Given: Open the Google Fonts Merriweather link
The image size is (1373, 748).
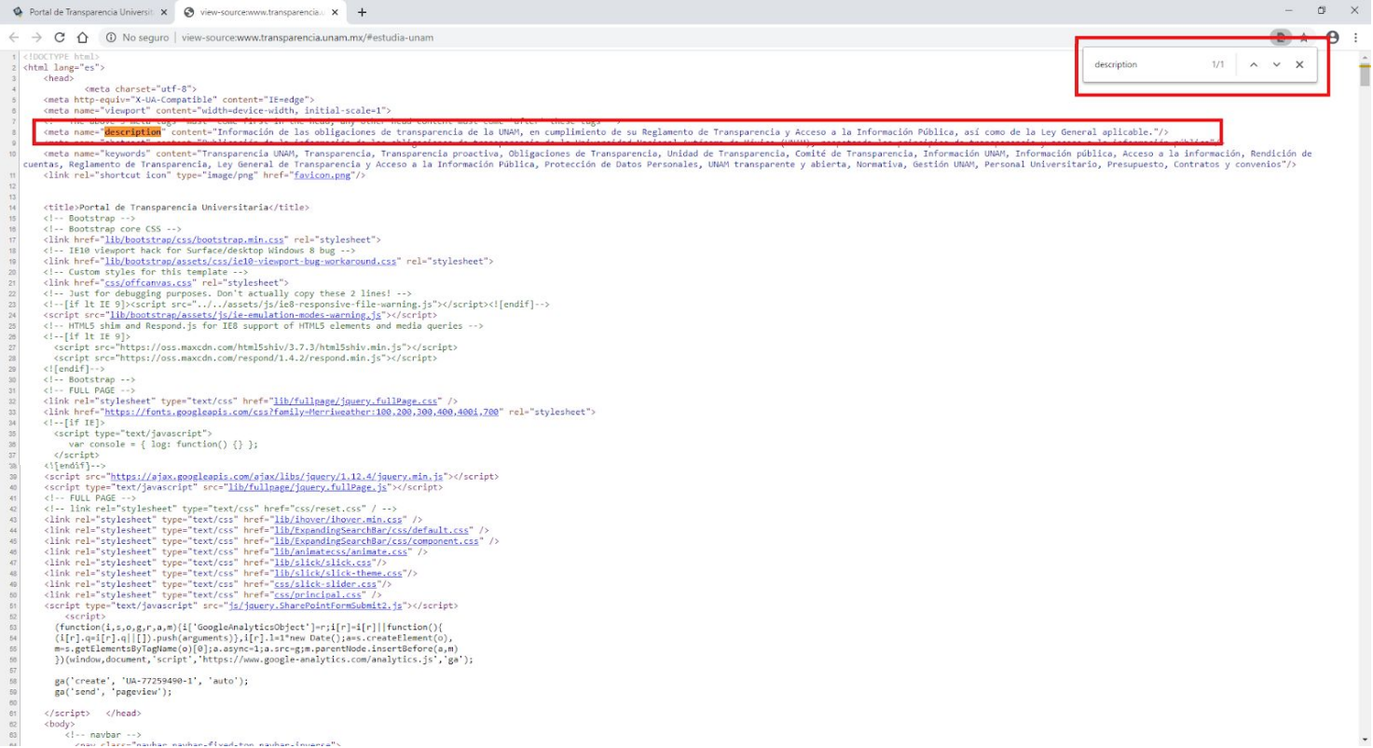Looking at the screenshot, I should coord(299,412).
